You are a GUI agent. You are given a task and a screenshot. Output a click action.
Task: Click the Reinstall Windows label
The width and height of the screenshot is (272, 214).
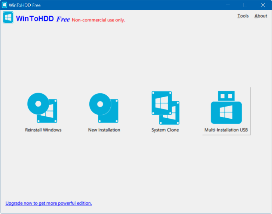tap(43, 130)
